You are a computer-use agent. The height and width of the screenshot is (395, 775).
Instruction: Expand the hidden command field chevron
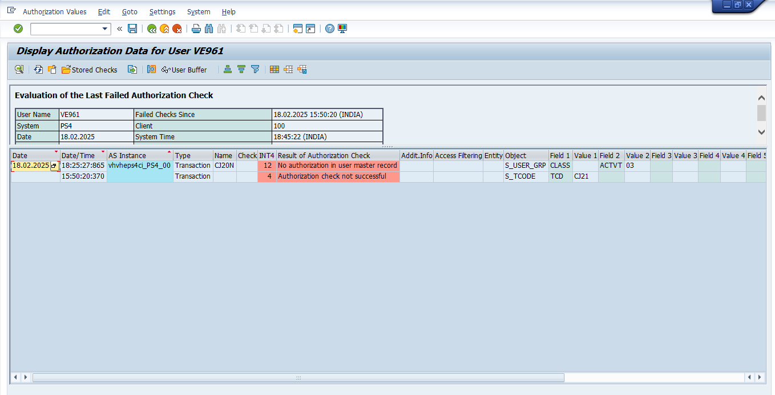tap(119, 29)
